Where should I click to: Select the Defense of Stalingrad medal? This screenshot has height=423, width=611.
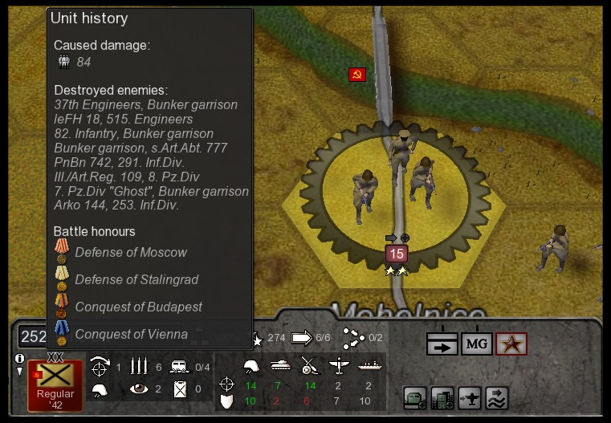pos(62,279)
